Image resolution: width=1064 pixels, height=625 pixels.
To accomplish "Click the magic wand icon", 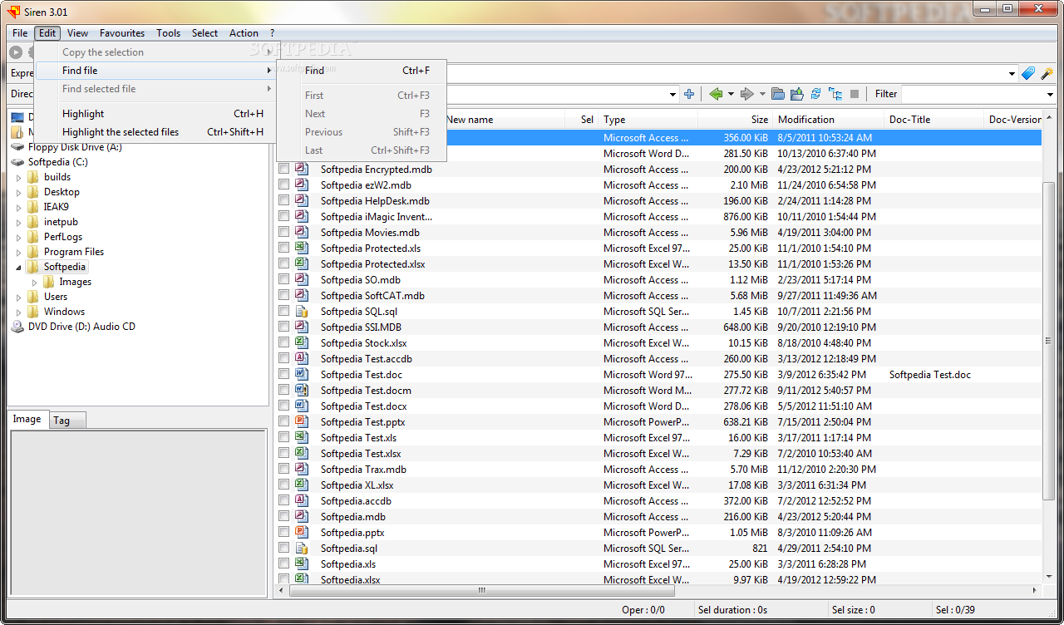I will pos(1047,73).
